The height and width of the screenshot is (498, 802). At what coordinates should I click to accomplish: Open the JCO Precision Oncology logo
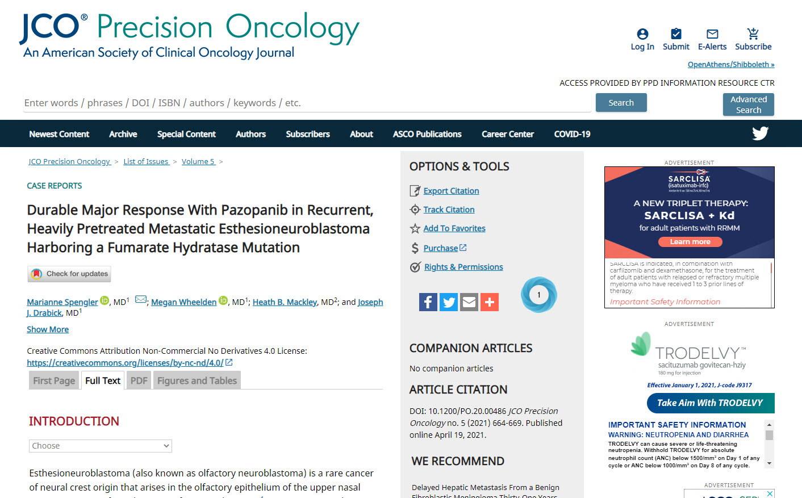click(189, 36)
